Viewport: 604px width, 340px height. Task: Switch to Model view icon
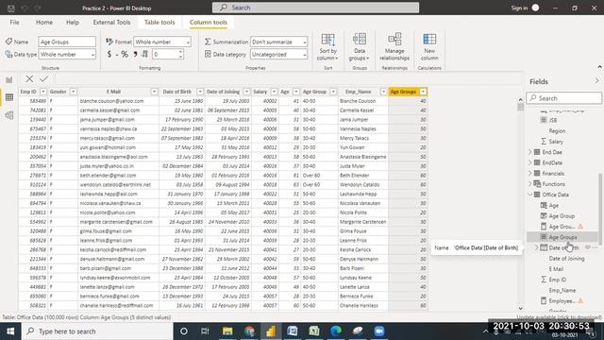(x=9, y=115)
